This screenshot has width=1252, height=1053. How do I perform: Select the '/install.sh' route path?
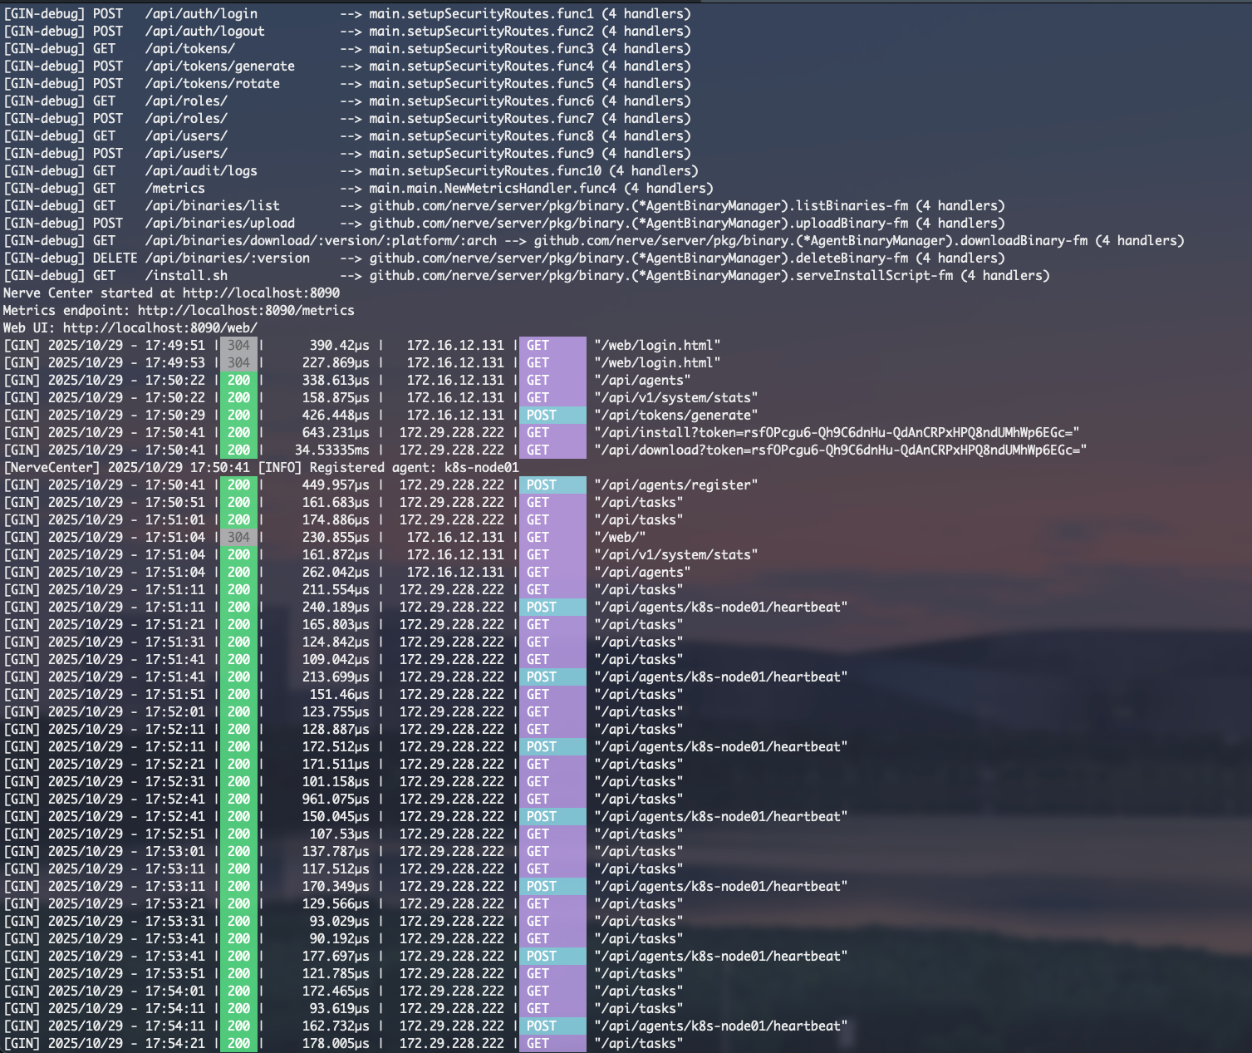(x=186, y=275)
